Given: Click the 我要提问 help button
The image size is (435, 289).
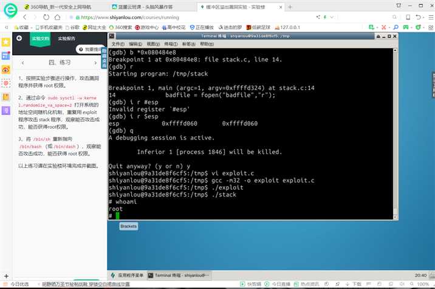Looking at the screenshot, I should coord(91,49).
